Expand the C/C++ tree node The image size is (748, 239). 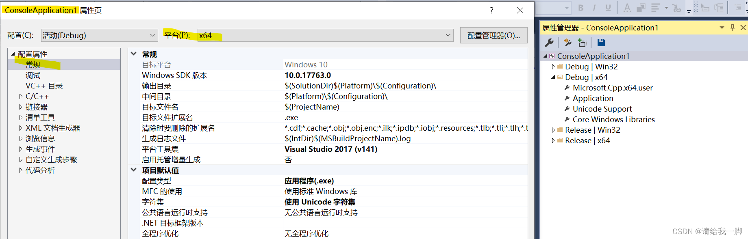[x=21, y=97]
